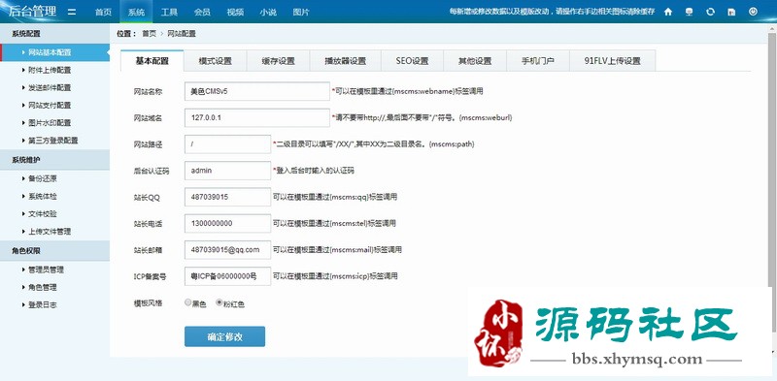This screenshot has height=381, width=777.
Task: Click the monitor icon in top bar
Action: click(689, 12)
